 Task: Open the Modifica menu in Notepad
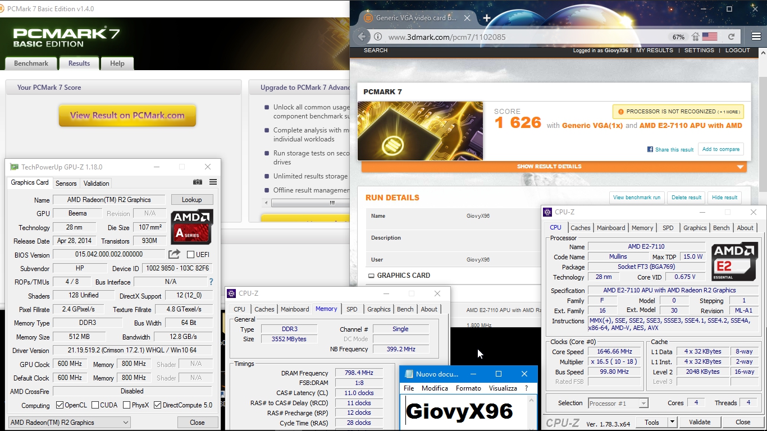(x=435, y=388)
